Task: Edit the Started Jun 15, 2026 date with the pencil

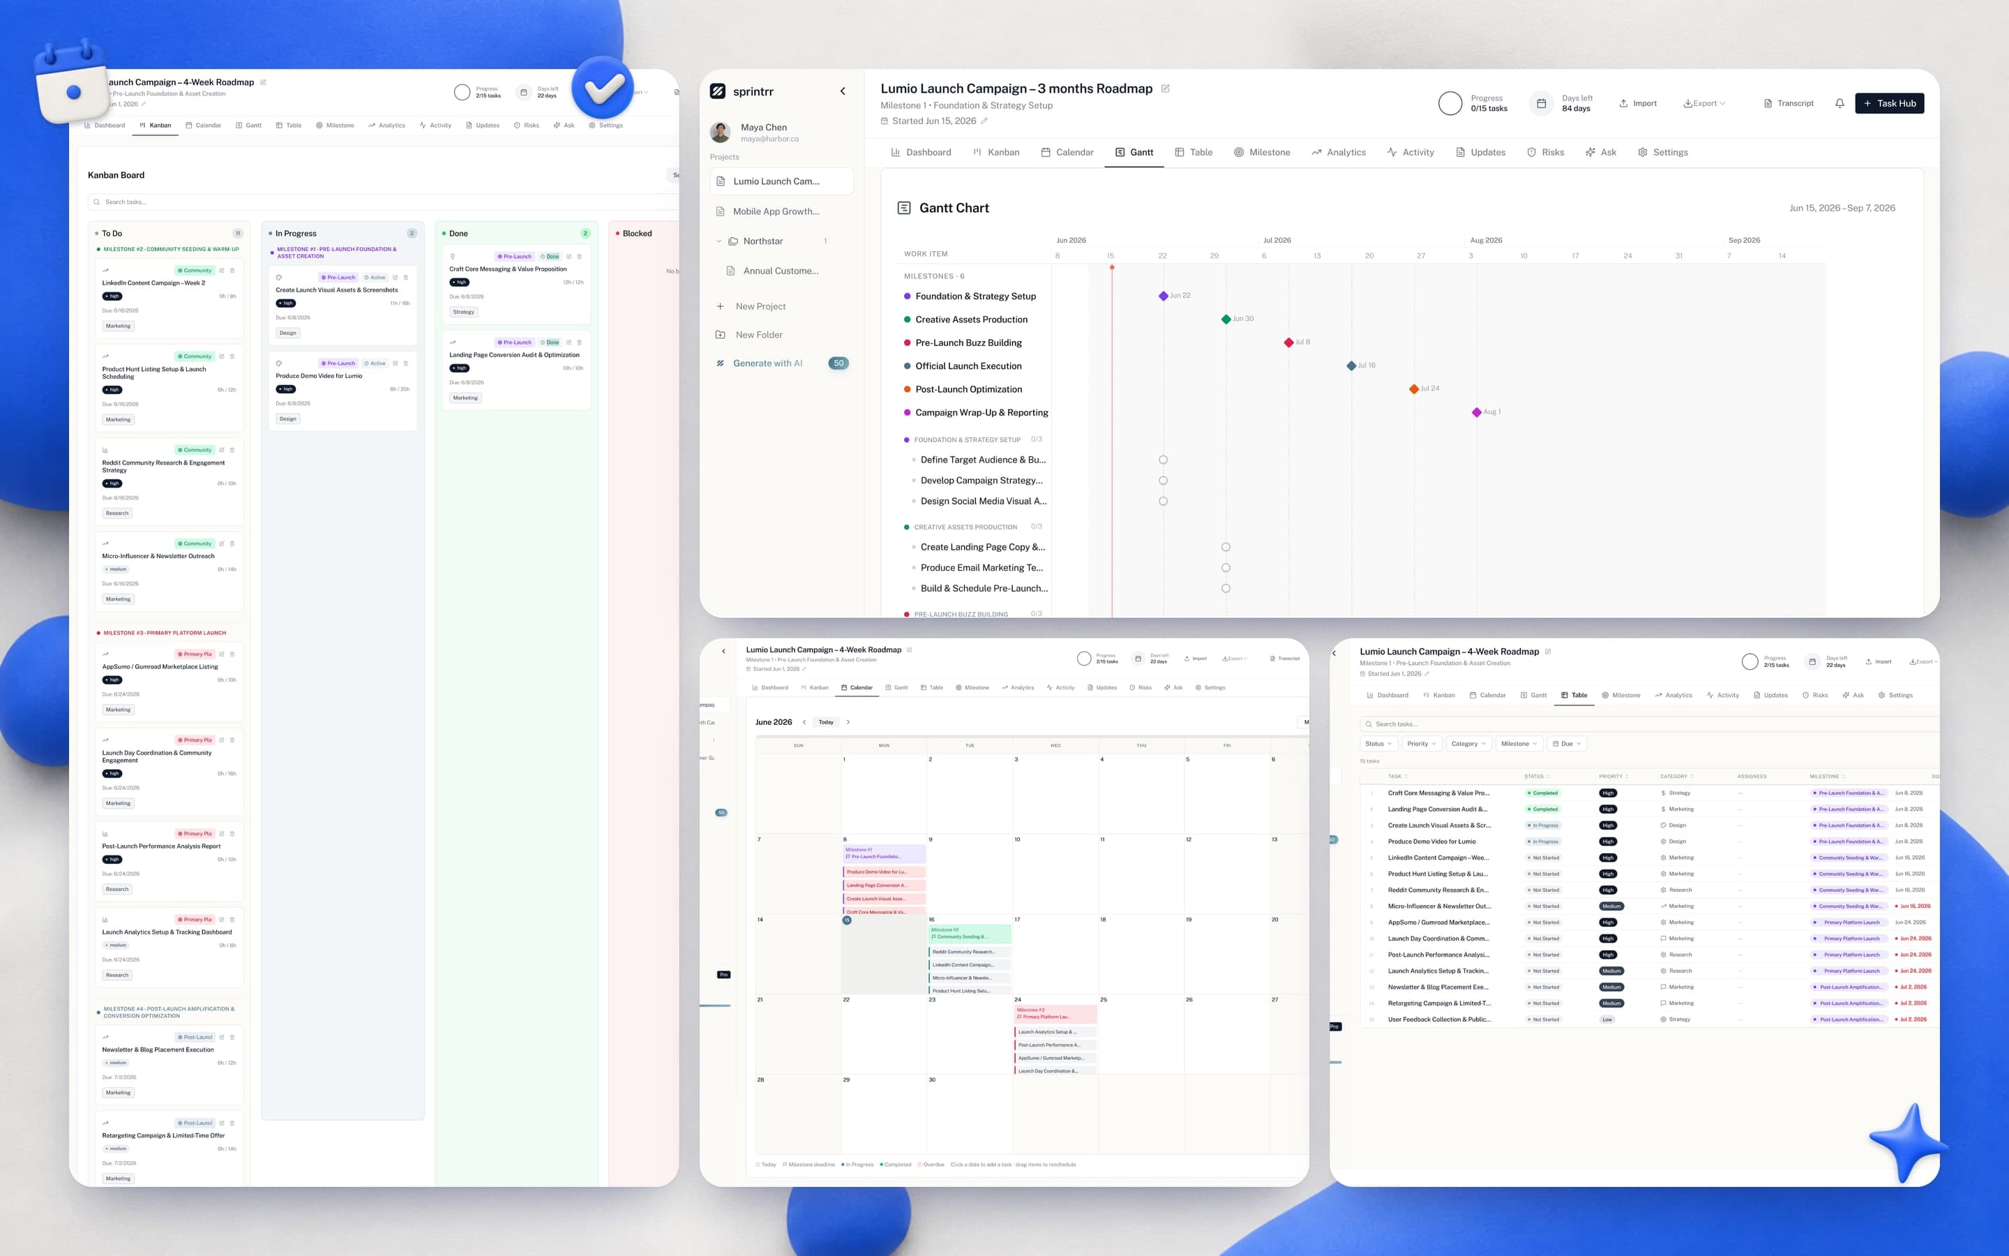Action: click(x=984, y=121)
